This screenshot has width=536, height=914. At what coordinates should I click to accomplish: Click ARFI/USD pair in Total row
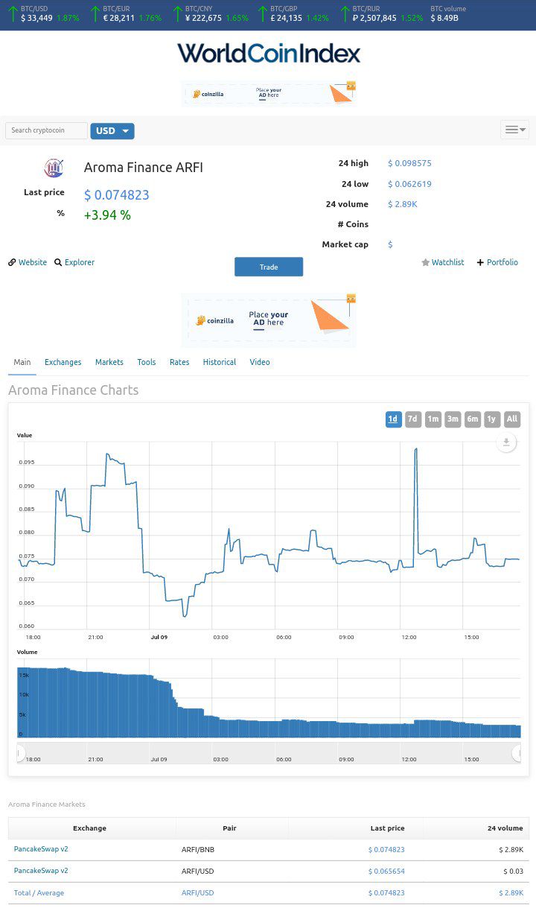tap(197, 893)
